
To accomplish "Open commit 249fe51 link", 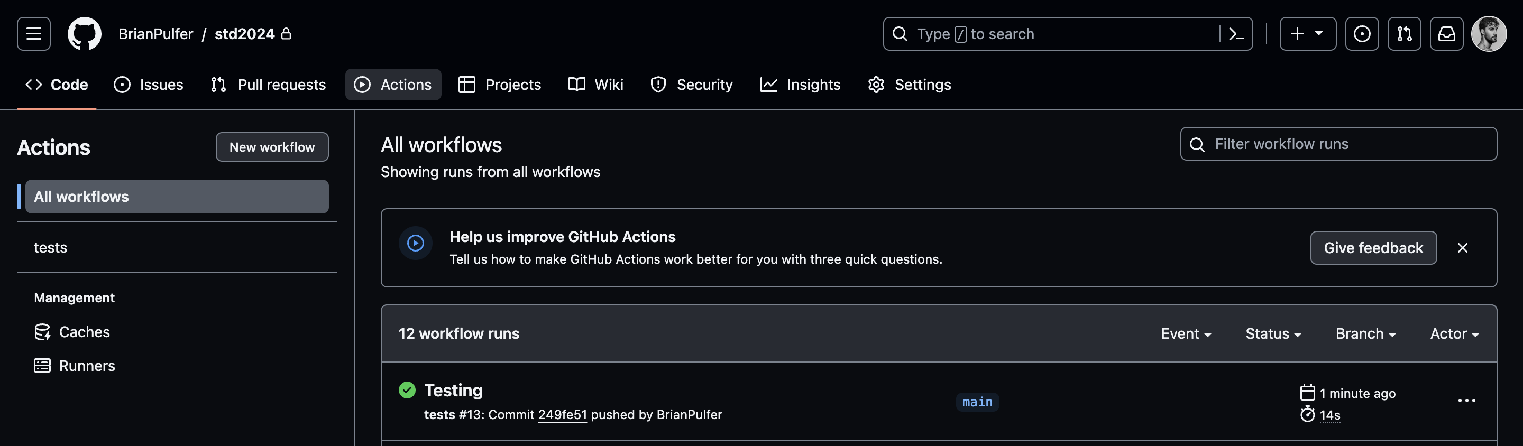I will tap(562, 415).
